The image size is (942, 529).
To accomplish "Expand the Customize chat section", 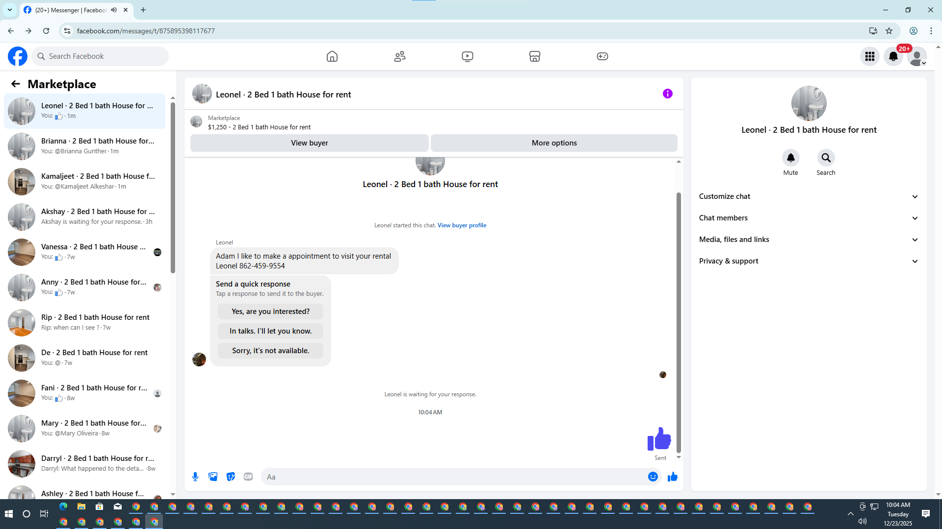I will pos(809,196).
